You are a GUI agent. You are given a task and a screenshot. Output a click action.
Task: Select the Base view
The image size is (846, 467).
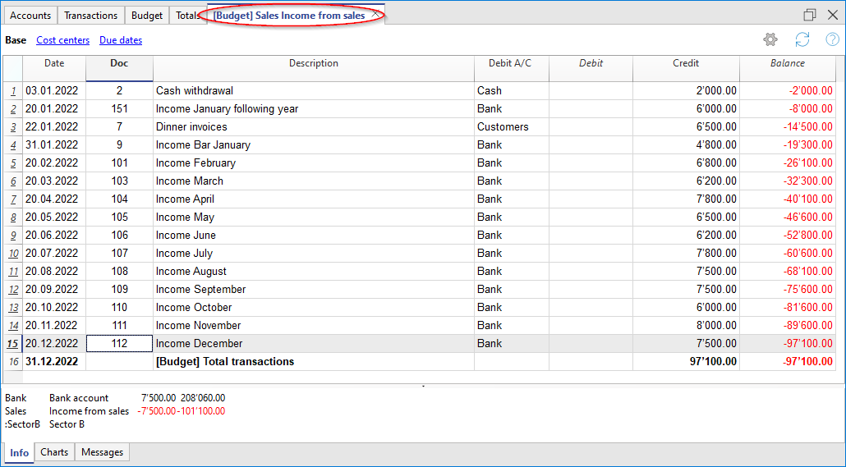(x=16, y=40)
